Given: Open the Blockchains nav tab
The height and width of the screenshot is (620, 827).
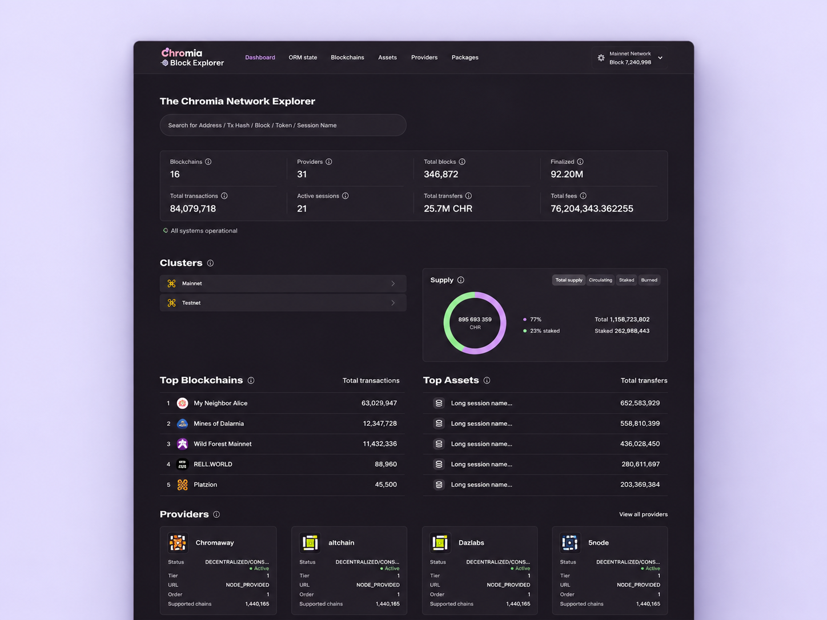Looking at the screenshot, I should tap(347, 58).
